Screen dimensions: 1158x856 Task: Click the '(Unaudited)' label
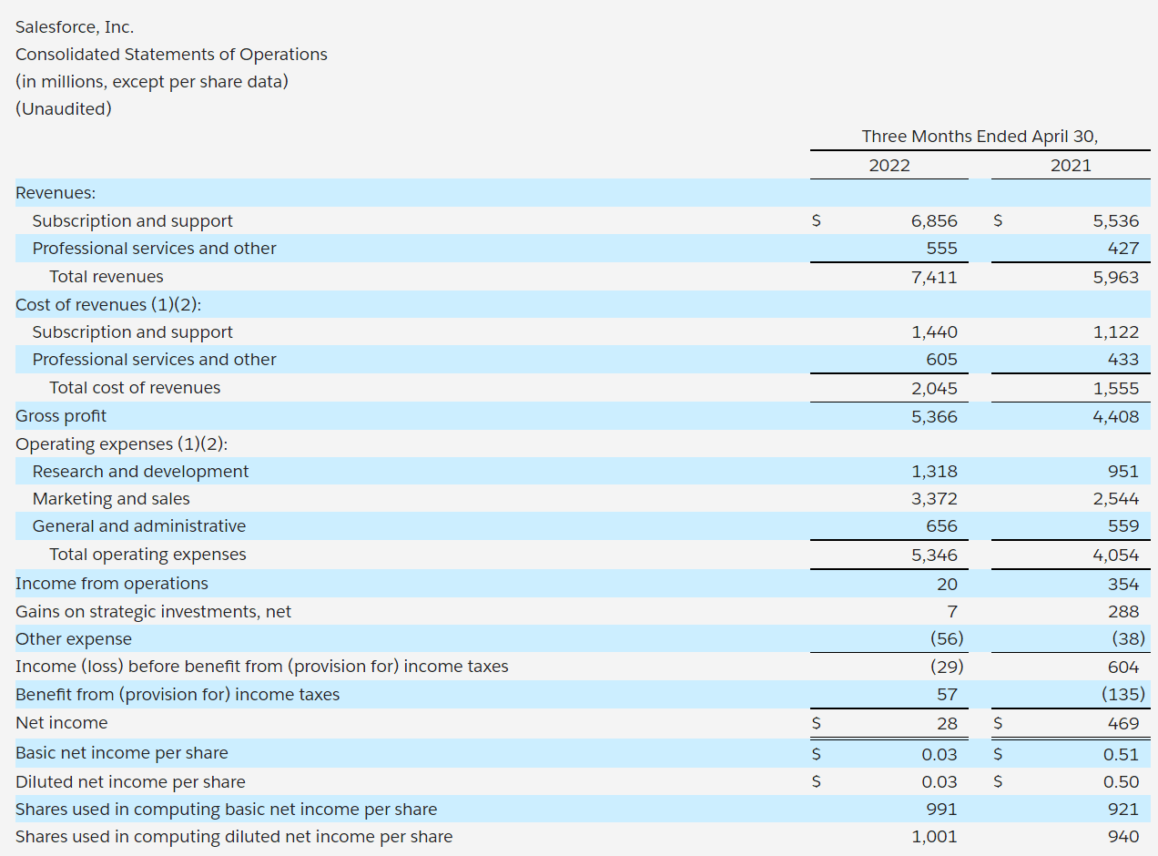(64, 109)
